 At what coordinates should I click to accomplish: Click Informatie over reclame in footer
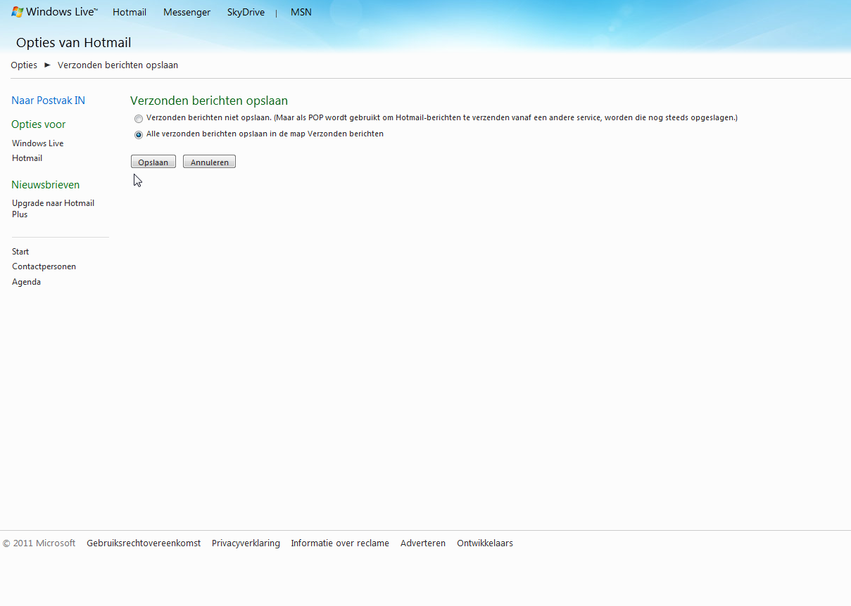[340, 543]
